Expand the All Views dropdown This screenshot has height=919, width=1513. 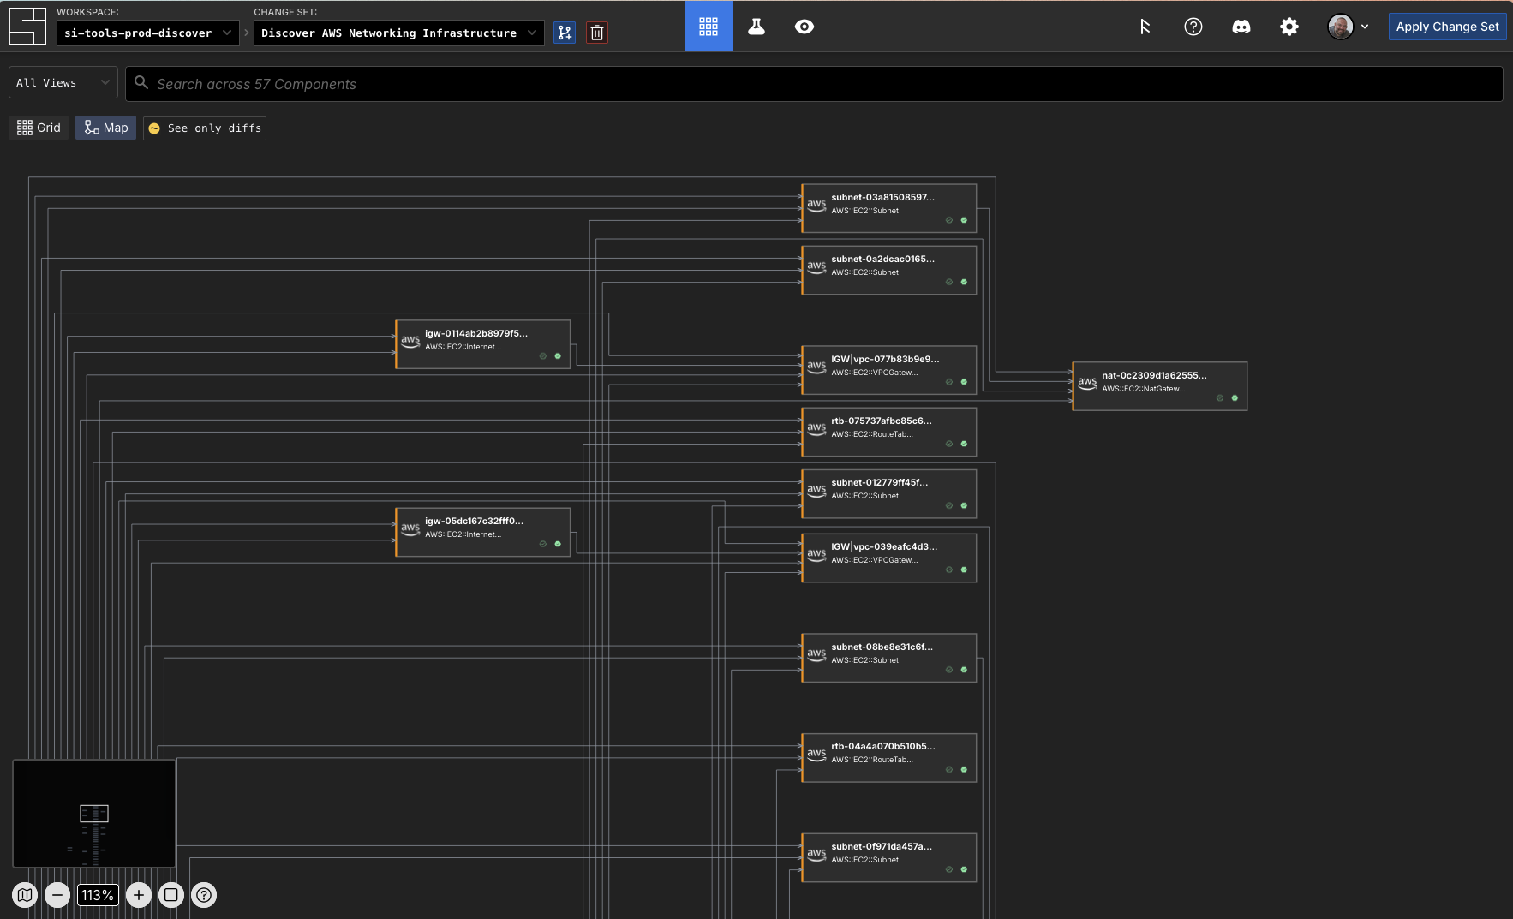point(63,83)
